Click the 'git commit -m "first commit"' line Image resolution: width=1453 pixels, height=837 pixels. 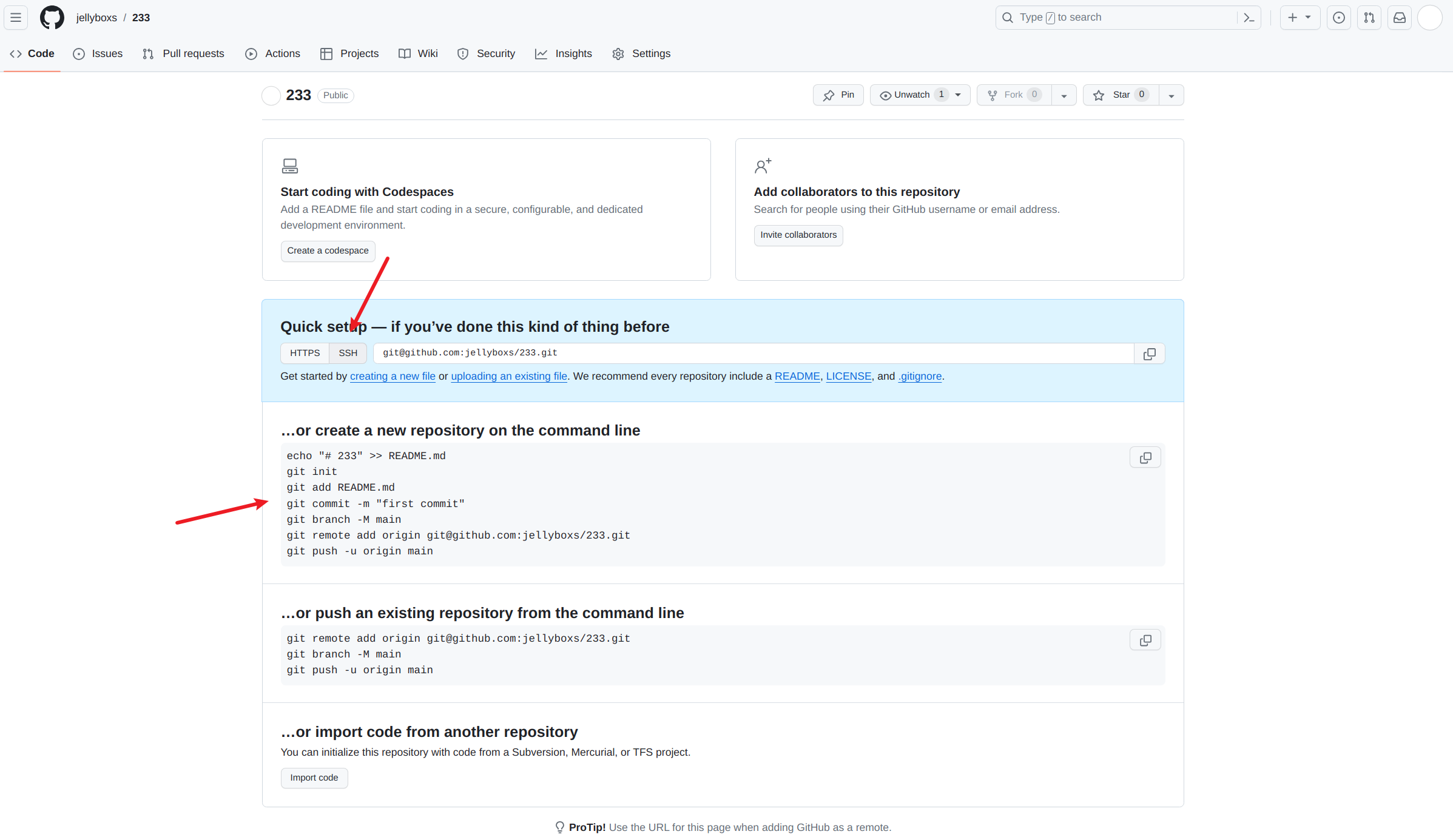(x=376, y=504)
